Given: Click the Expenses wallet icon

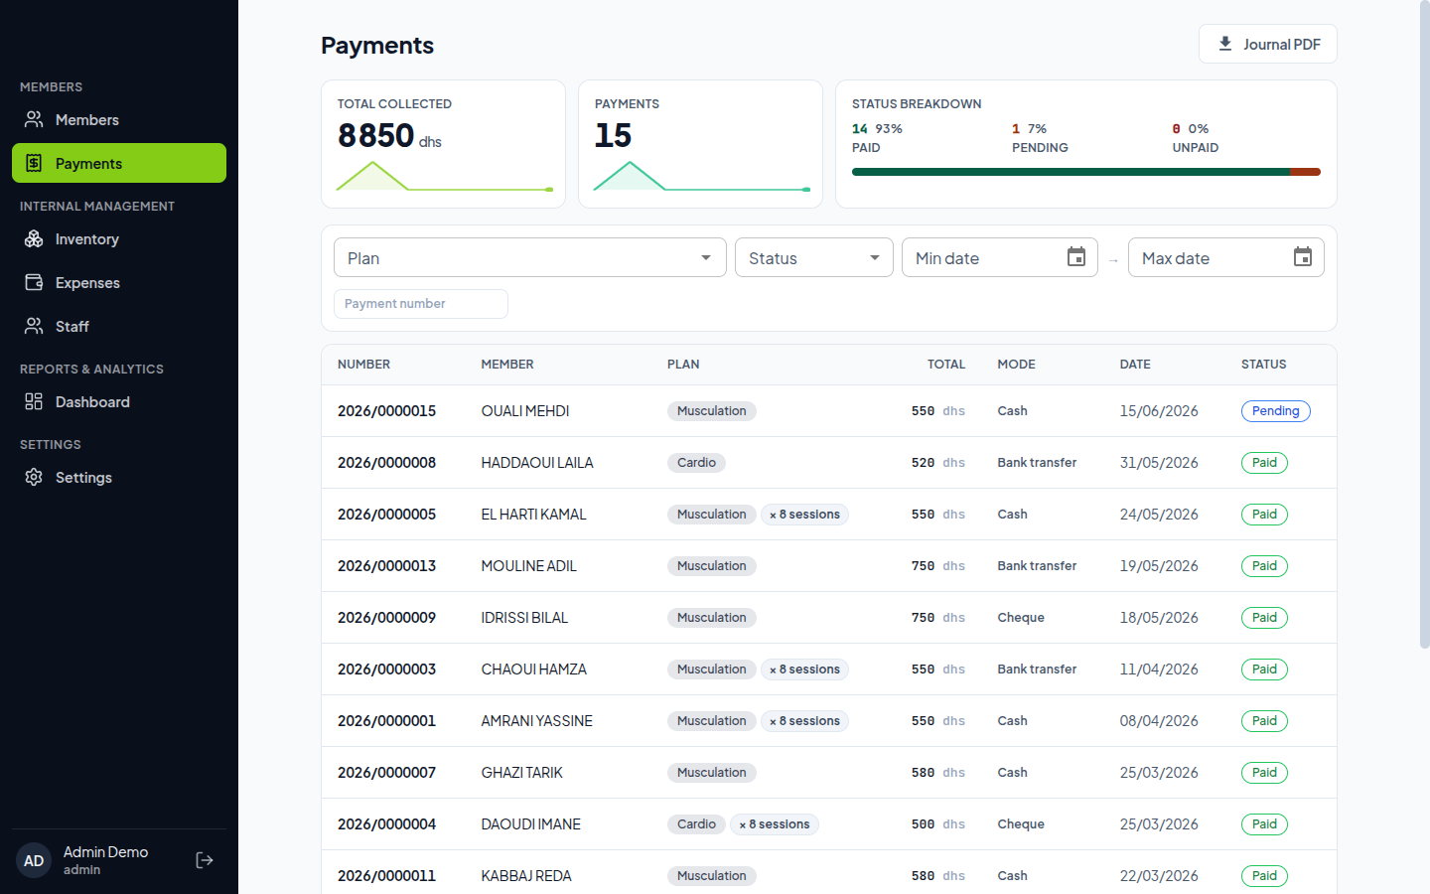Looking at the screenshot, I should pos(34,282).
